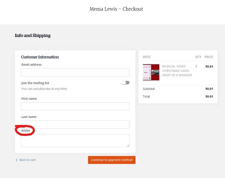Click the Info and Shipping heading
Image resolution: width=225 pixels, height=178 pixels.
point(33,36)
